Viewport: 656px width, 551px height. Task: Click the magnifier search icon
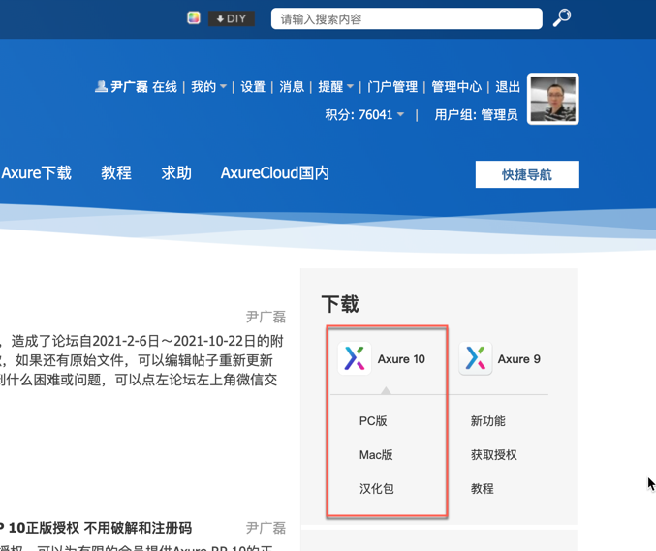pos(561,18)
